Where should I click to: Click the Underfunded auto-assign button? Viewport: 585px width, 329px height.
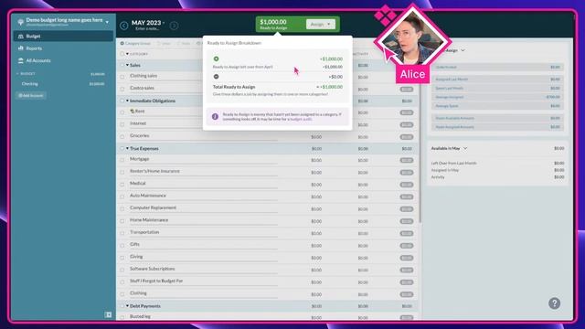(x=497, y=67)
